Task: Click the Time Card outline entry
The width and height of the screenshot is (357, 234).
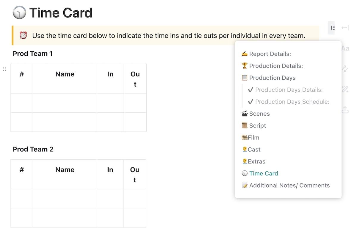Action: [x=263, y=173]
